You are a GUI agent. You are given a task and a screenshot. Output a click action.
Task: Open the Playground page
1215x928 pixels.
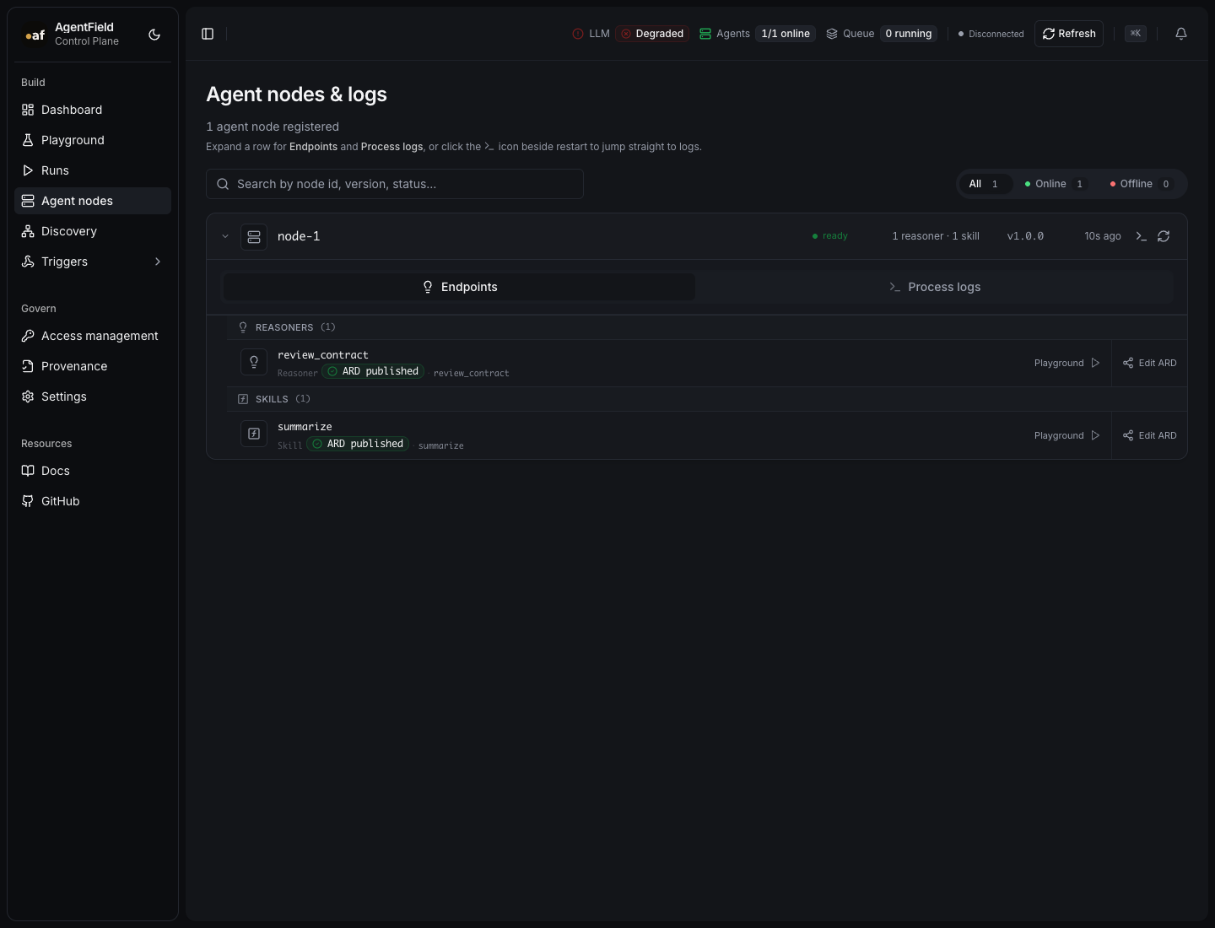coord(93,140)
